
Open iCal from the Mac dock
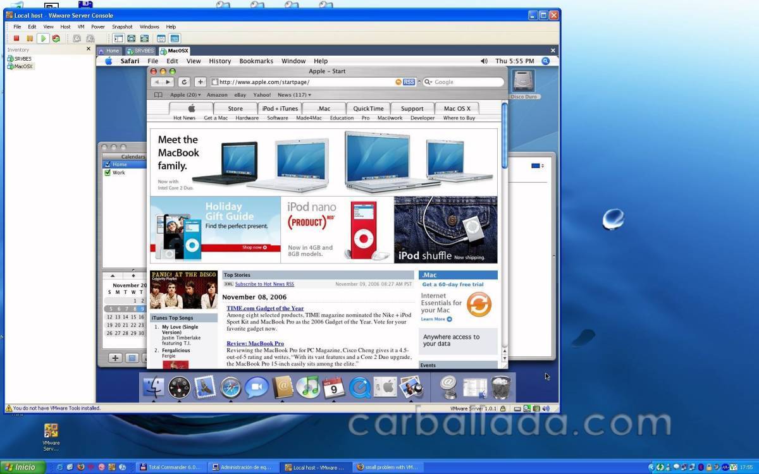point(334,387)
